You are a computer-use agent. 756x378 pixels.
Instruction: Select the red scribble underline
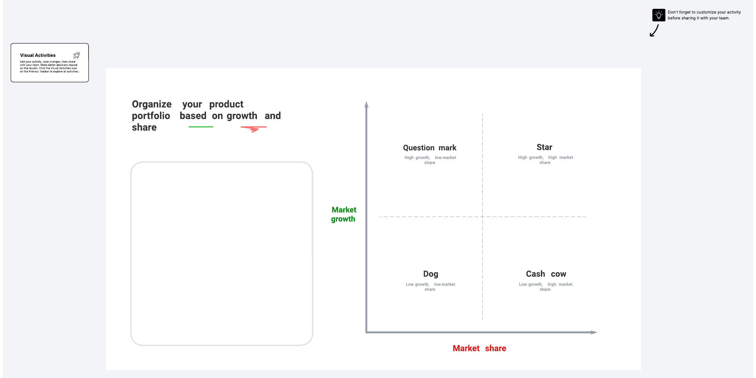254,128
